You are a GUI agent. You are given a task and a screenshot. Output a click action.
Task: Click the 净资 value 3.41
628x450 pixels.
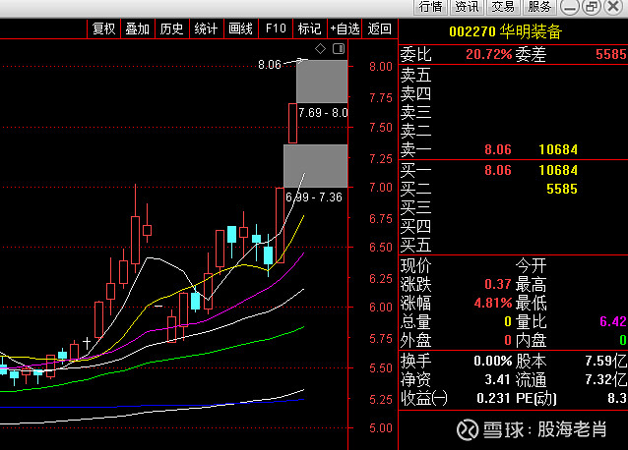pyautogui.click(x=498, y=379)
